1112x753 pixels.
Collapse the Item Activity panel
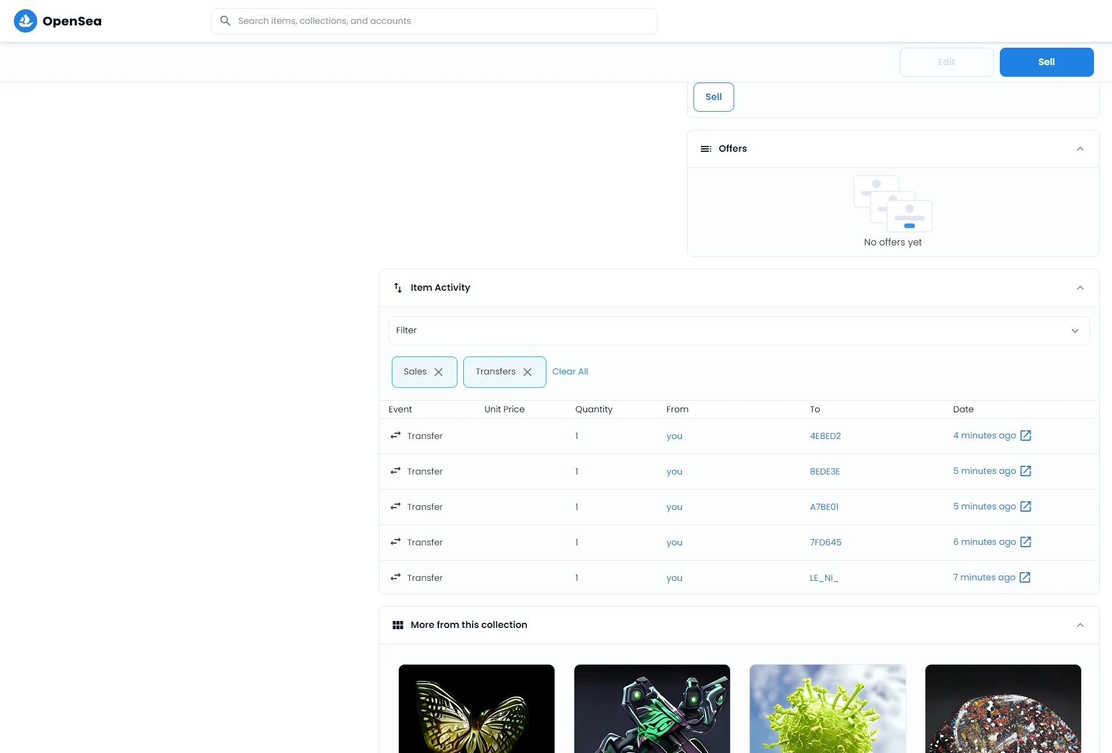[1080, 288]
